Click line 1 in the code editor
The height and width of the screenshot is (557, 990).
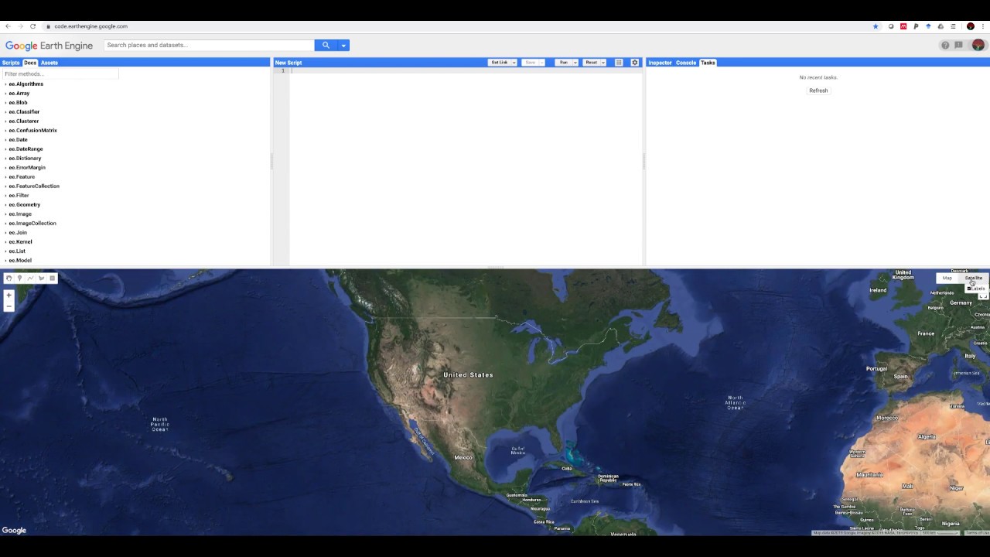point(466,71)
